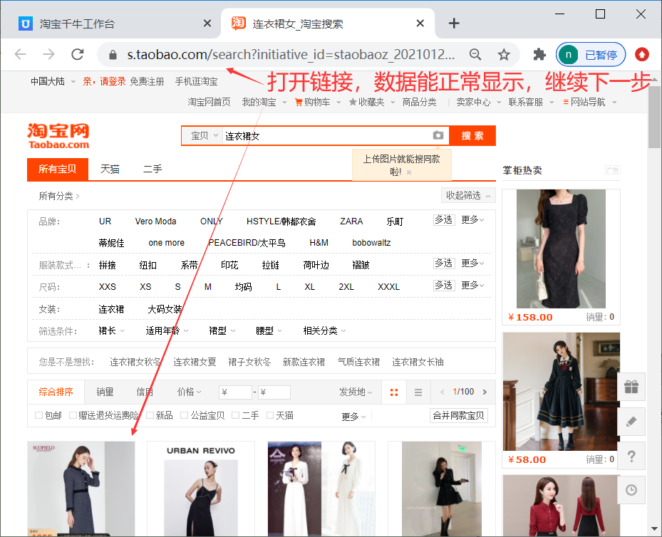
Task: Switch to the 天猫 tab
Action: 110,169
